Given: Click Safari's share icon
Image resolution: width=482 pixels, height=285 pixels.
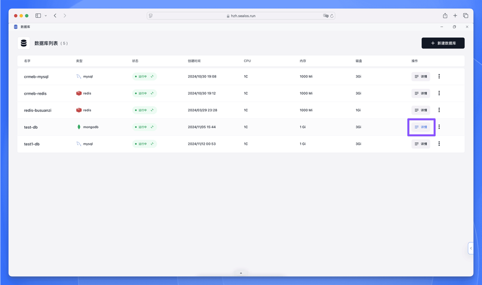Looking at the screenshot, I should 445,16.
